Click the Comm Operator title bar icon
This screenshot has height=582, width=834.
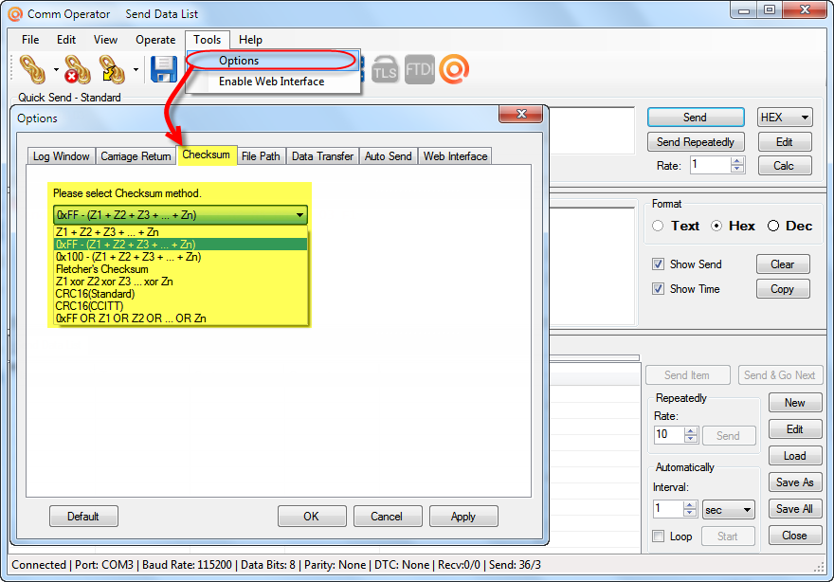15,14
